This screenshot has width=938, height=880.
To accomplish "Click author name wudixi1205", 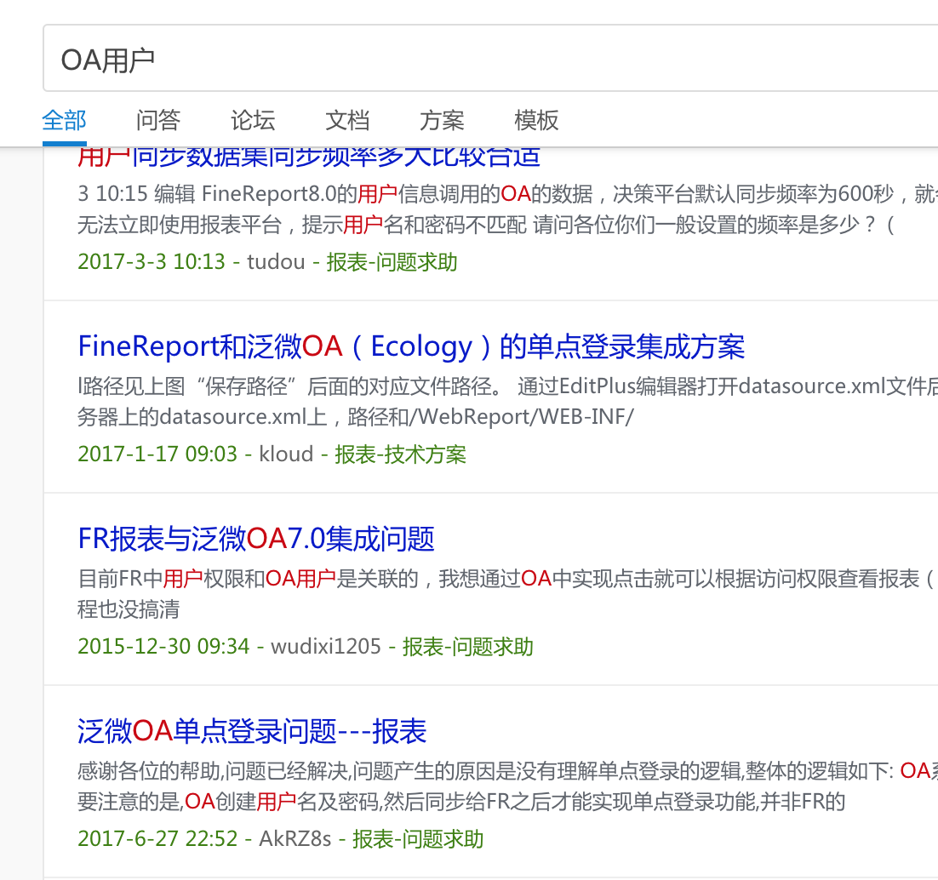I will point(325,647).
